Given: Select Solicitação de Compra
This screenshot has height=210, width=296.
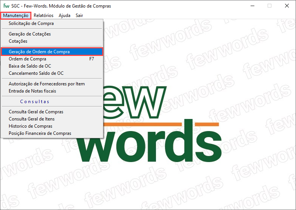Looking at the screenshot, I should click(x=52, y=23).
